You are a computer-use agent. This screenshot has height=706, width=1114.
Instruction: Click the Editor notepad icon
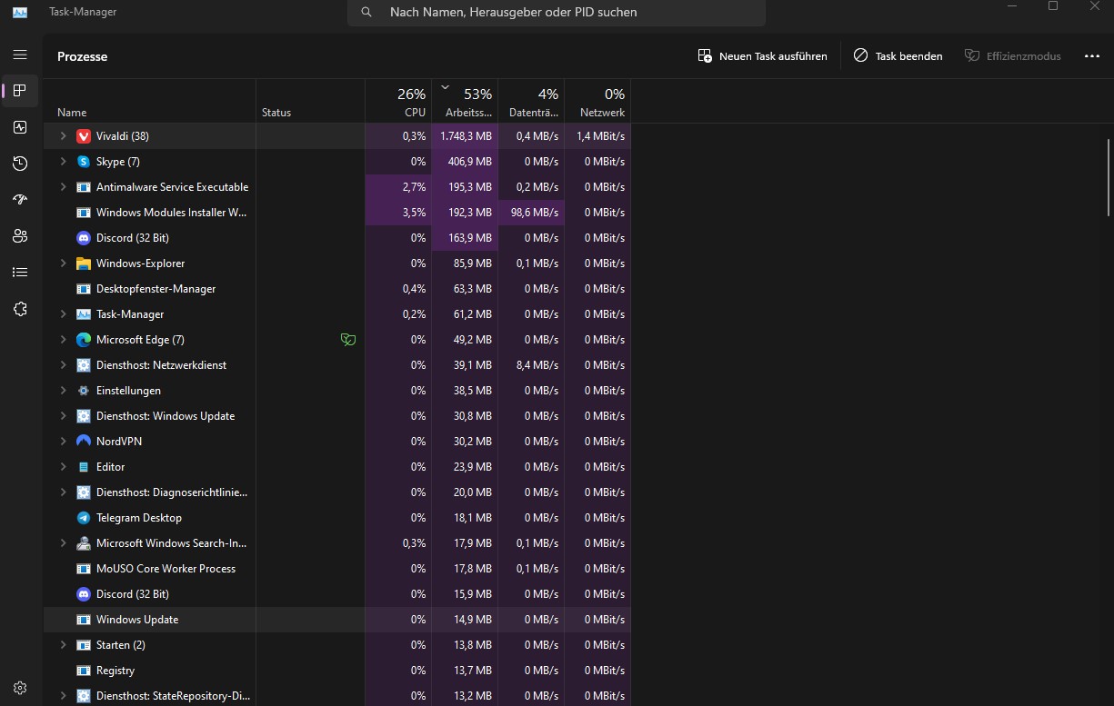(x=84, y=467)
